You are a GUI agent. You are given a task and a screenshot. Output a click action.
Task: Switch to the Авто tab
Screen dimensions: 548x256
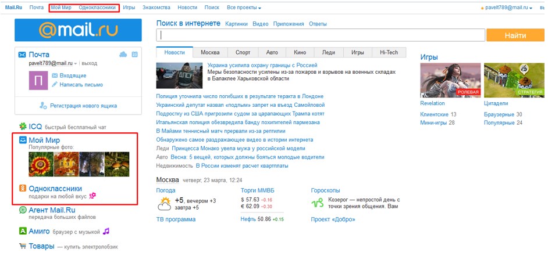(x=272, y=52)
